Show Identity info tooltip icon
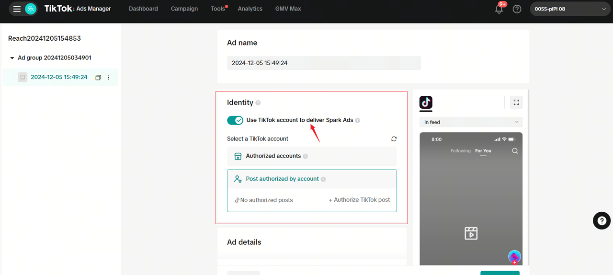This screenshot has width=613, height=275. (x=258, y=103)
